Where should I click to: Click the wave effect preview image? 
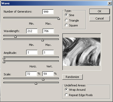pos(81,52)
